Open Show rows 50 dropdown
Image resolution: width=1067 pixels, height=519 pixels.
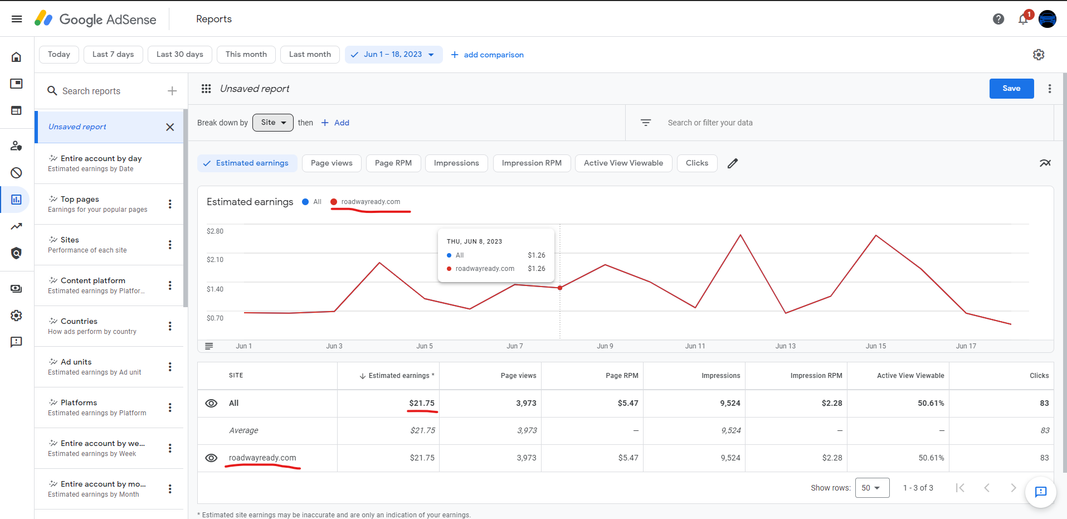872,488
